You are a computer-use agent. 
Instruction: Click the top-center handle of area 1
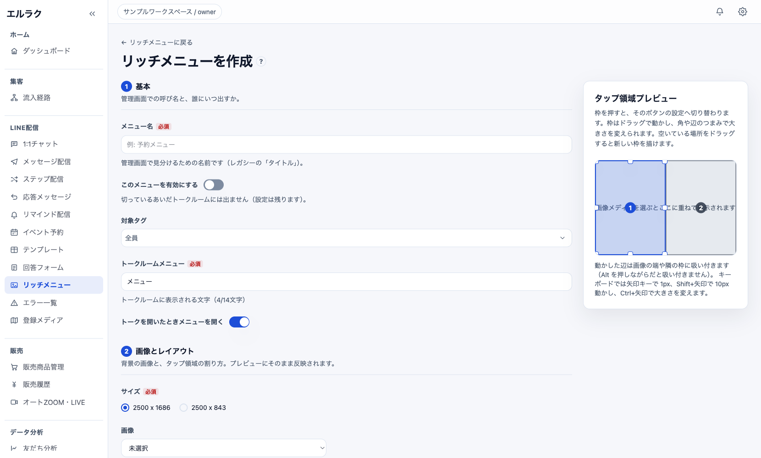(x=630, y=161)
